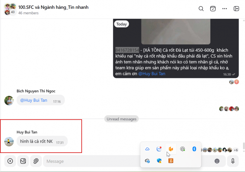Click the @Huy Bui Tan mention in dark message
245x172 pixels.
pos(152,74)
